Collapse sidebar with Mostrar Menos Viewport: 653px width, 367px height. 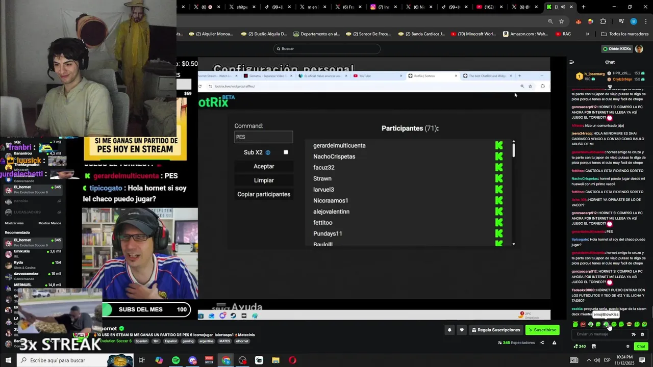click(x=49, y=223)
